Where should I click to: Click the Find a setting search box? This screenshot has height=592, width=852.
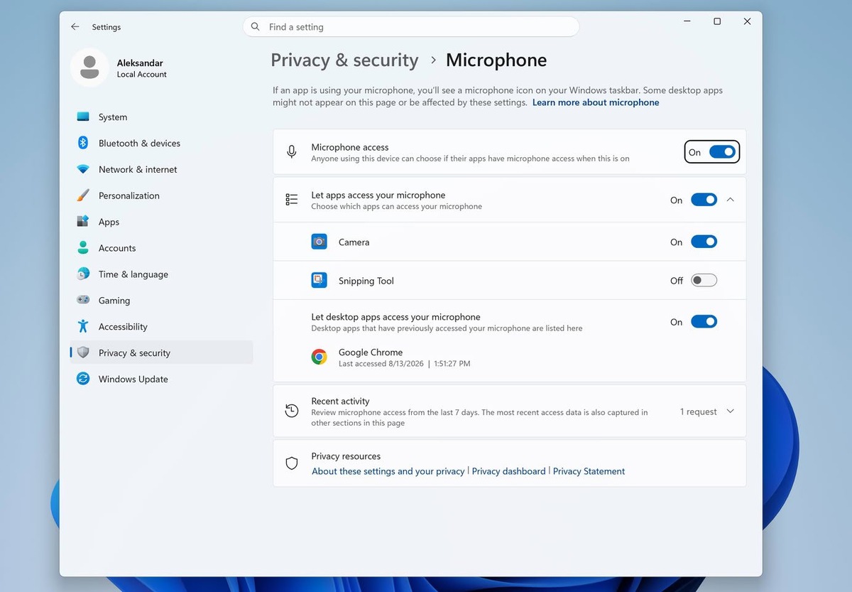[x=411, y=27]
